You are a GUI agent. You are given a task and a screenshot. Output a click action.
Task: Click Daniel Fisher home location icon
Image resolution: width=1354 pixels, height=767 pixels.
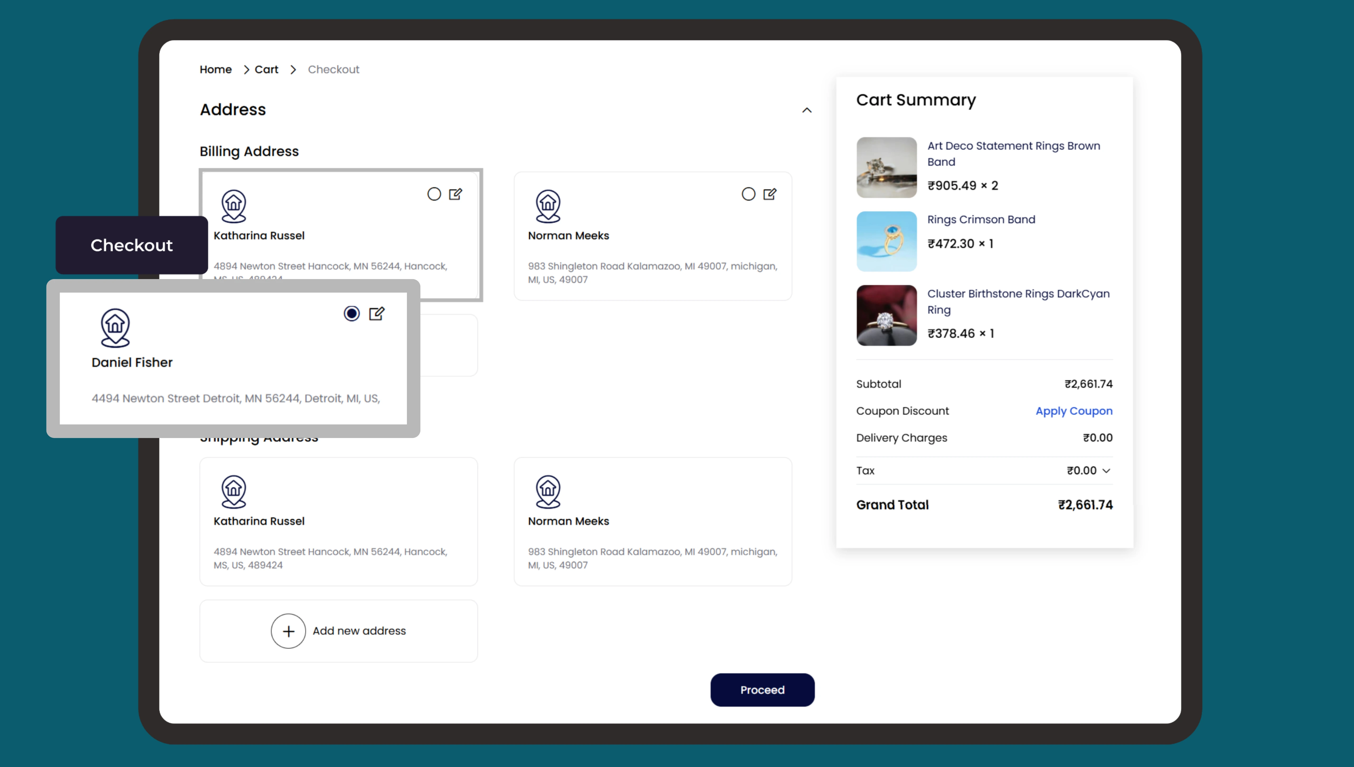click(115, 327)
